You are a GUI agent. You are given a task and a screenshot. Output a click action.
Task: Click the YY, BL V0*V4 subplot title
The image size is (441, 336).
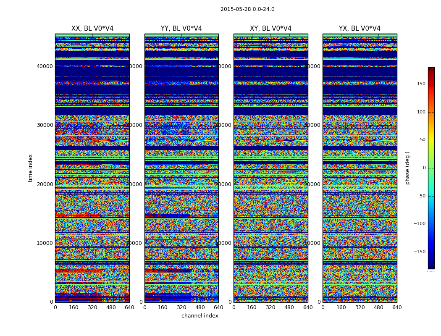click(181, 29)
